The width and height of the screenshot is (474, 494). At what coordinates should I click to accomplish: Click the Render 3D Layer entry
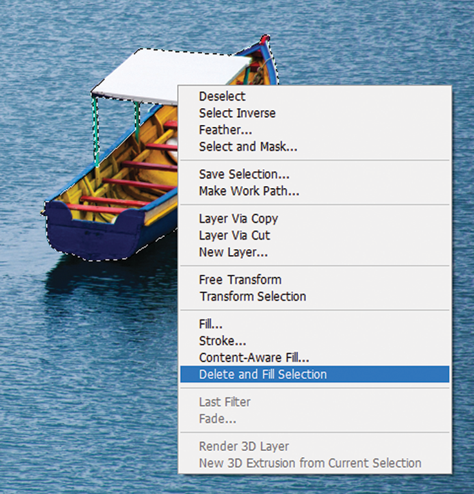point(244,446)
